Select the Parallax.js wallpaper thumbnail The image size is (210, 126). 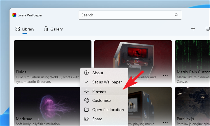pos(192,106)
